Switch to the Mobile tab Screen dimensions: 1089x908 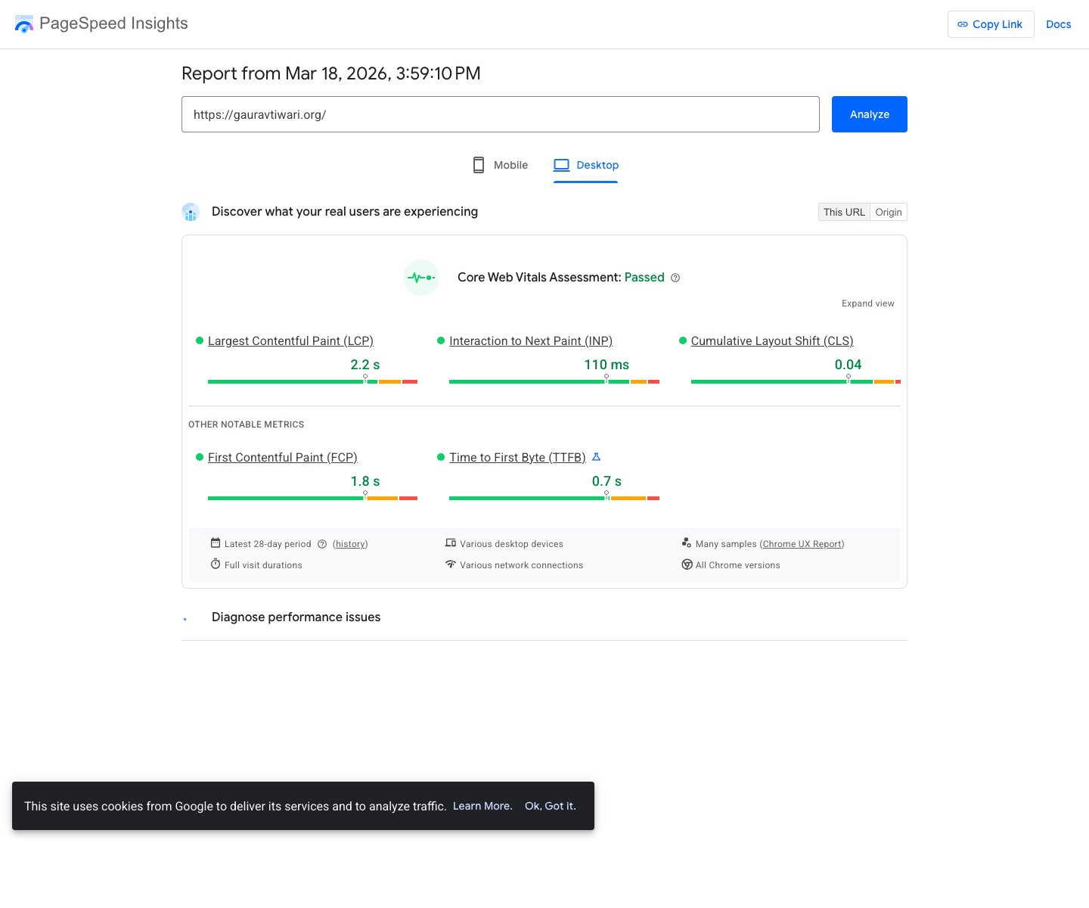(x=499, y=165)
